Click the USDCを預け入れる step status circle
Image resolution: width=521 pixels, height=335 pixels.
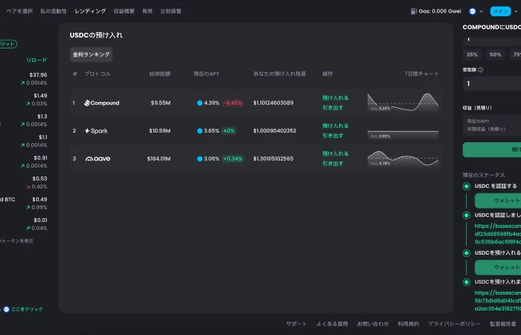tap(467, 253)
